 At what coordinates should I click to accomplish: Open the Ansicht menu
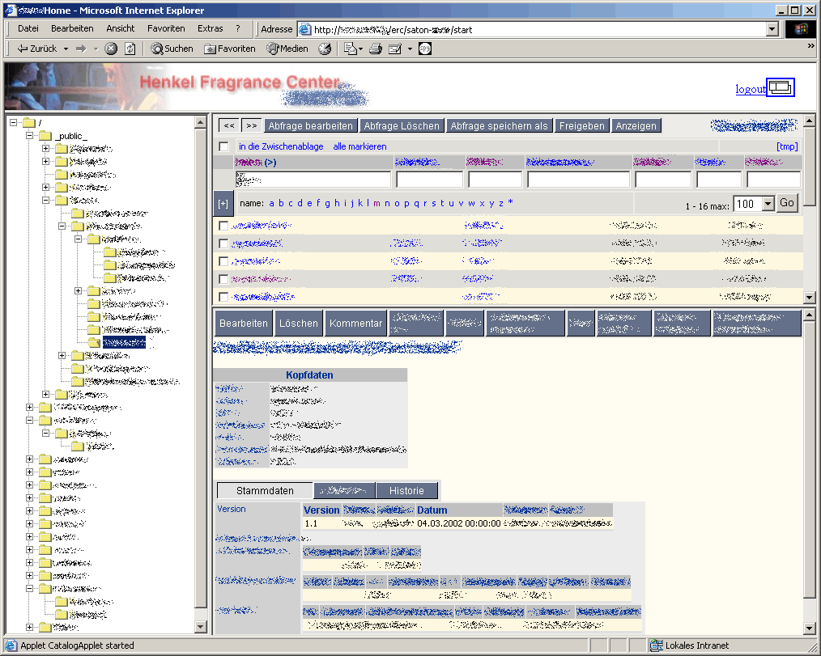tap(121, 28)
